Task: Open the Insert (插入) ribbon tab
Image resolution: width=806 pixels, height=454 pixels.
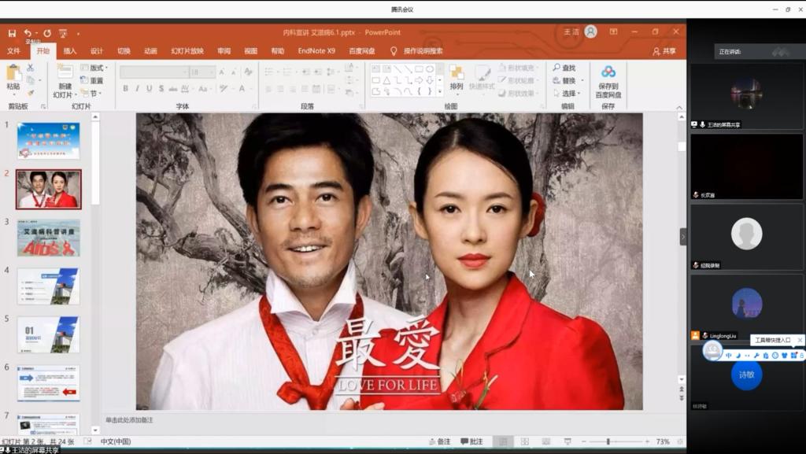Action: 70,51
